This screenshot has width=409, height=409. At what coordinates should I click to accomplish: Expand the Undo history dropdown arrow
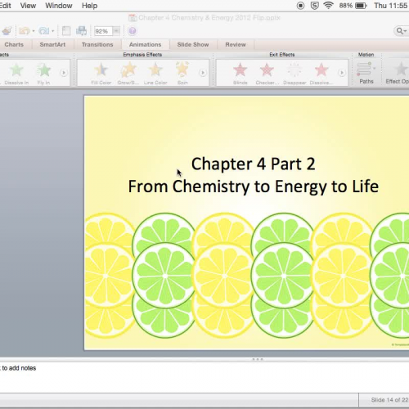point(34,31)
